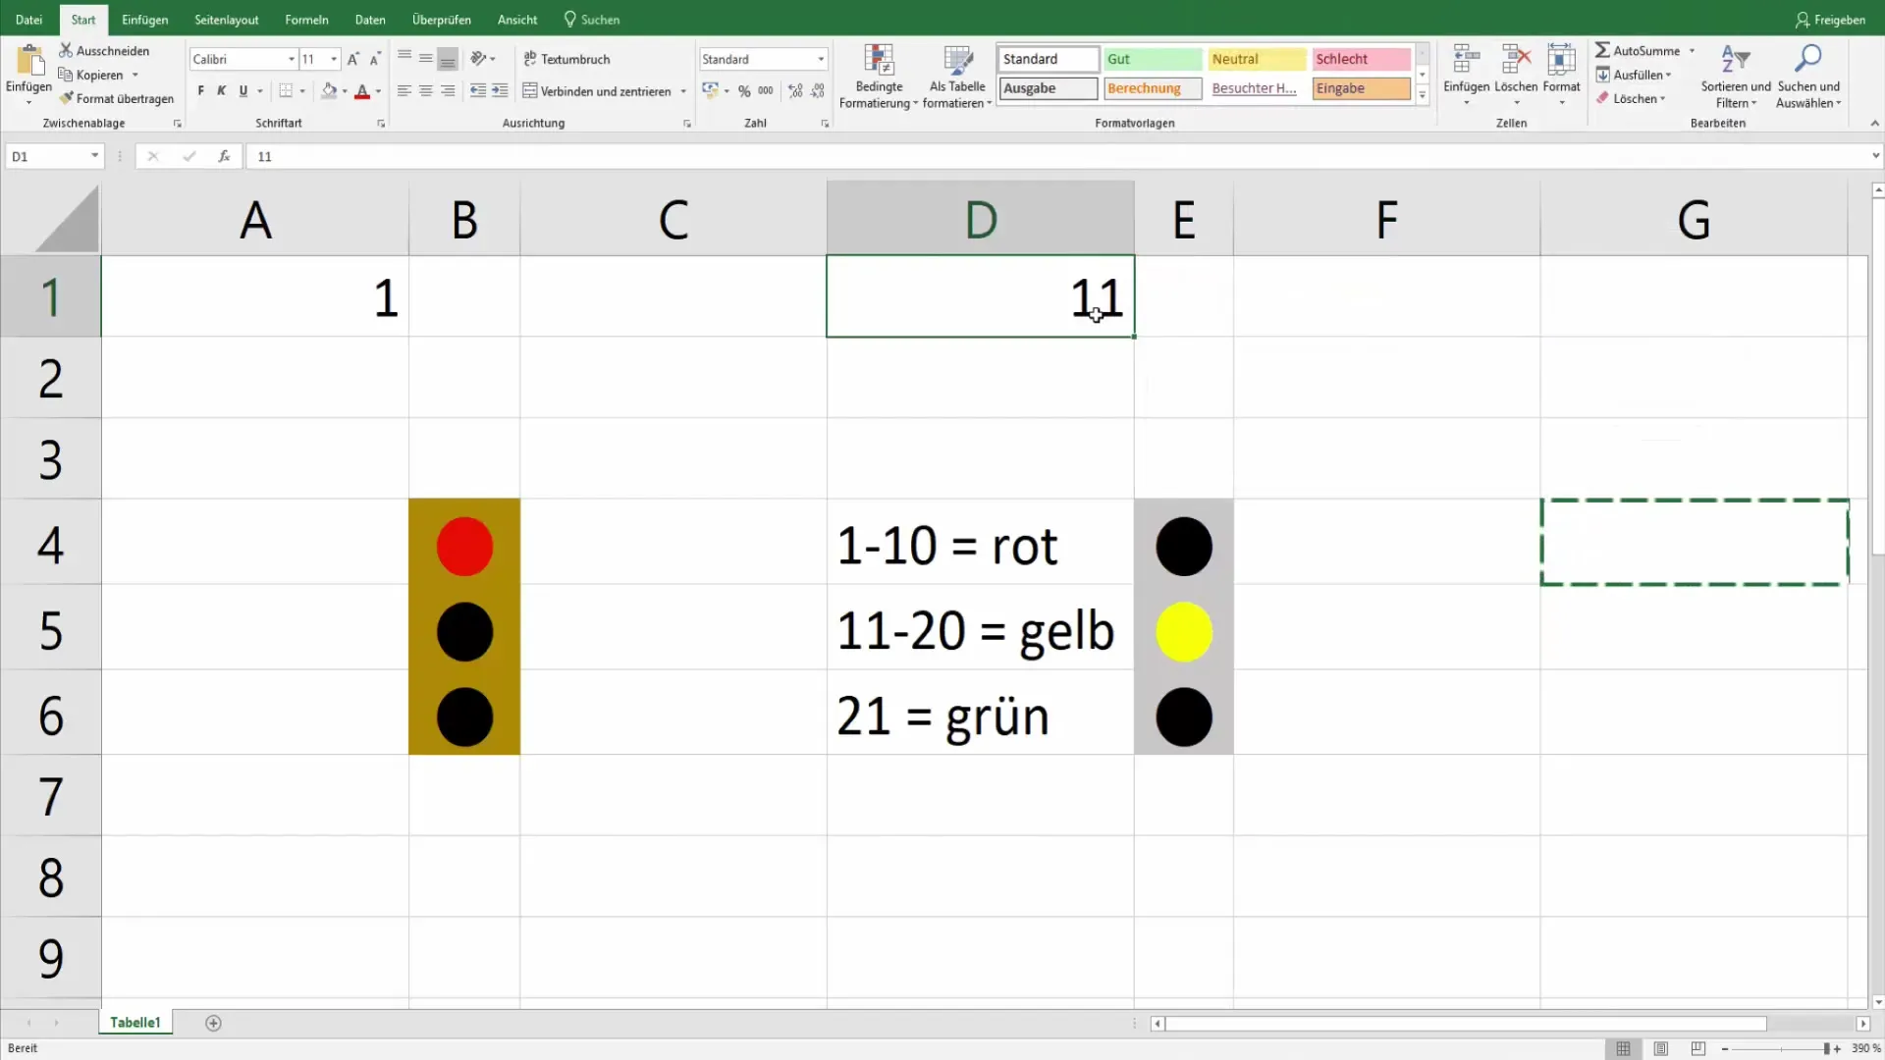Click the Kopieren copy icon
This screenshot has height=1060, width=1885.
[66, 75]
